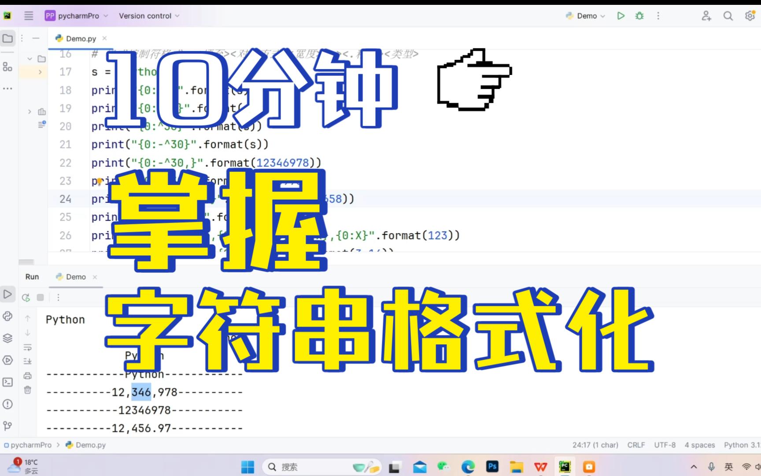Open the Version control dropdown

[149, 16]
